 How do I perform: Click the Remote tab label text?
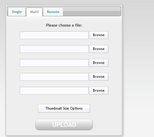(53, 12)
